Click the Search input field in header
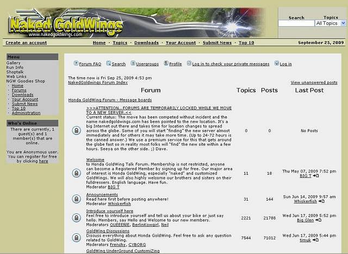This screenshot has height=254, width=348. click(x=296, y=23)
